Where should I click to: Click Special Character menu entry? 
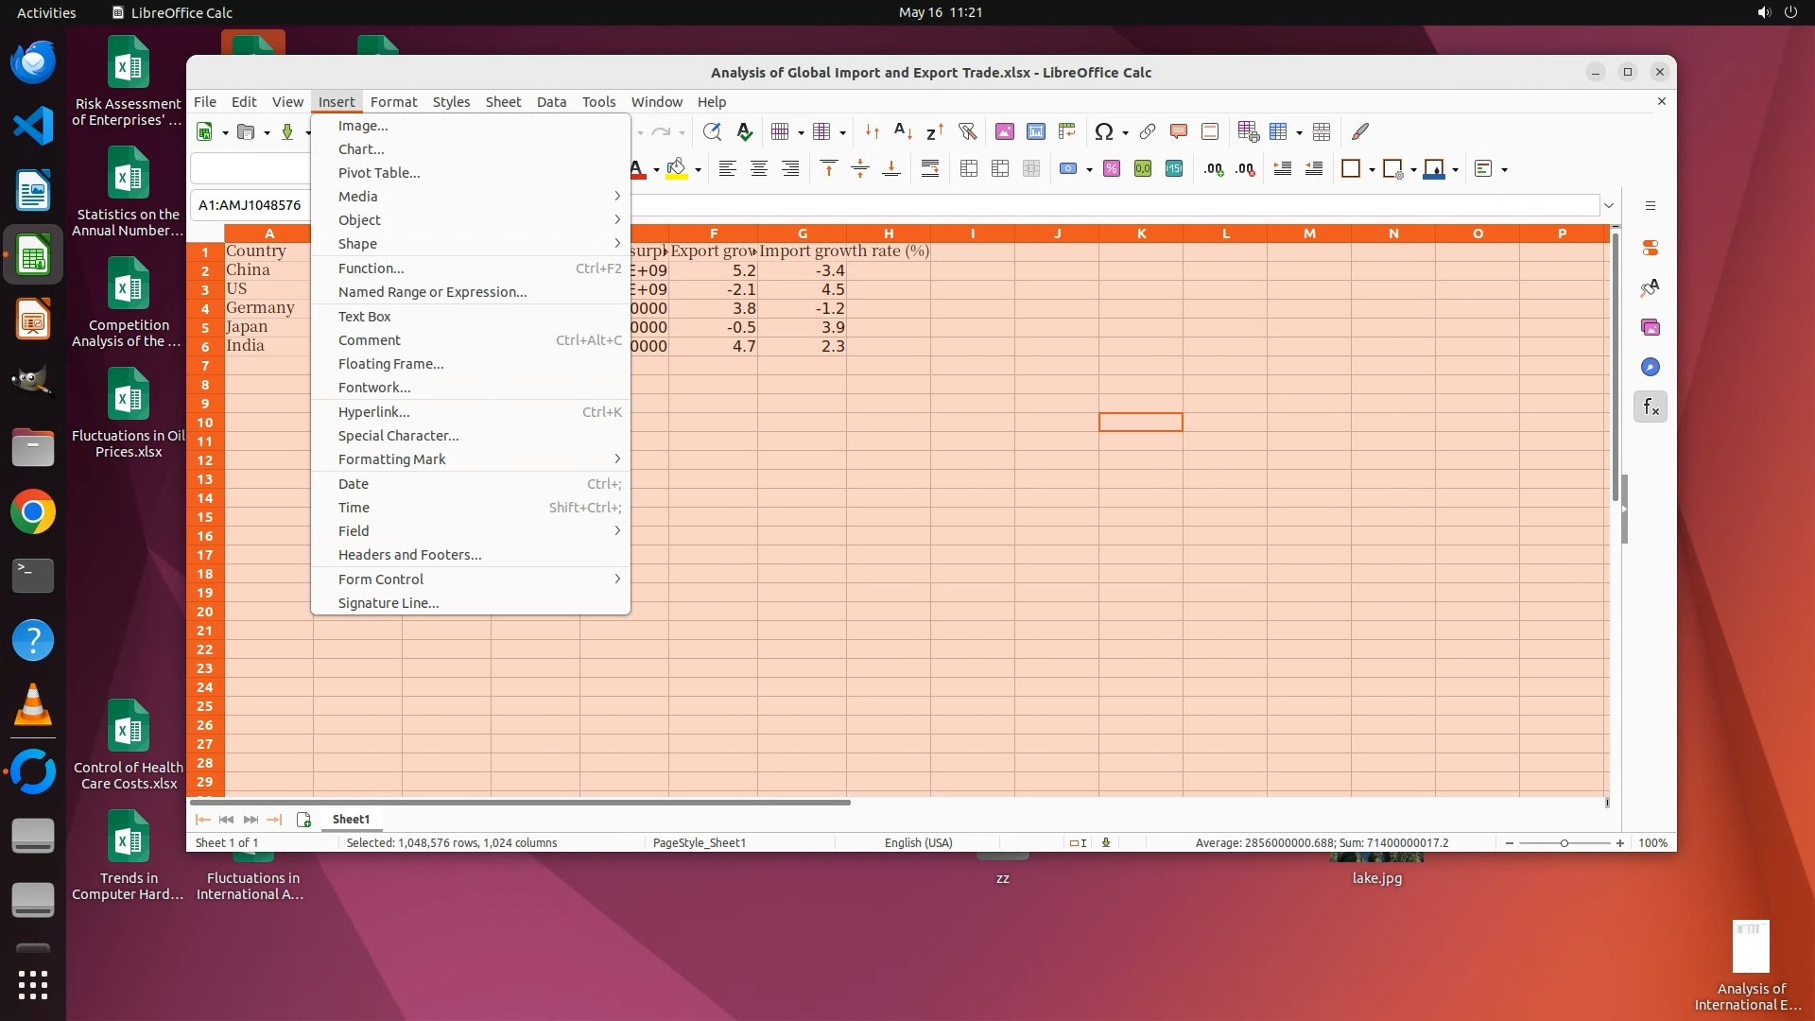pos(398,436)
